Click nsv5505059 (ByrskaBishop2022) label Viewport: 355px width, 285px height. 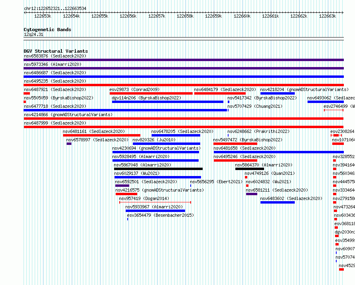click(59, 98)
